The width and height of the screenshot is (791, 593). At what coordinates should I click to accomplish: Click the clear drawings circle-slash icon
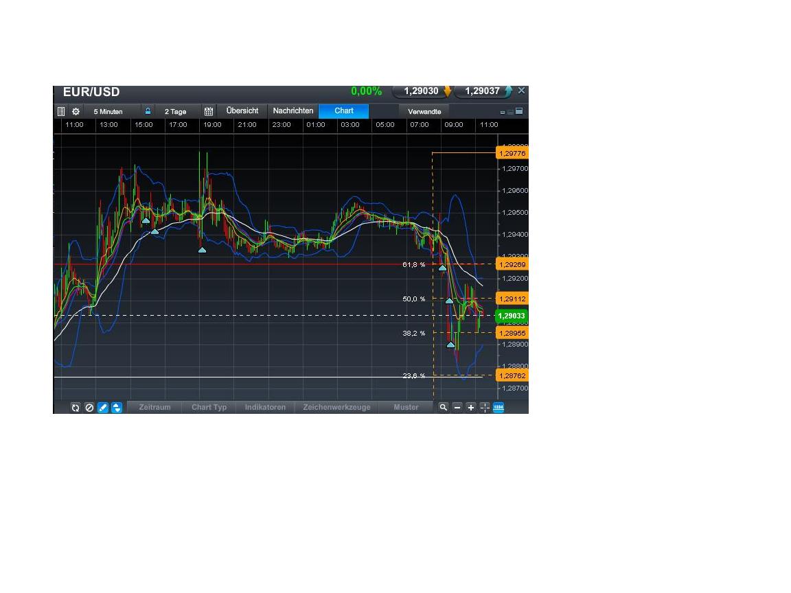coord(89,408)
